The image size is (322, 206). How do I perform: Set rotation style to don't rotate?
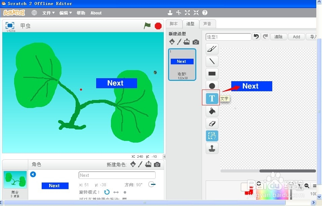pyautogui.click(x=125, y=192)
